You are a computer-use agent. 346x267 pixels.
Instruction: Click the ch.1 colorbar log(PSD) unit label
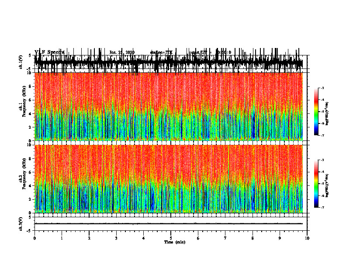[x=327, y=114]
